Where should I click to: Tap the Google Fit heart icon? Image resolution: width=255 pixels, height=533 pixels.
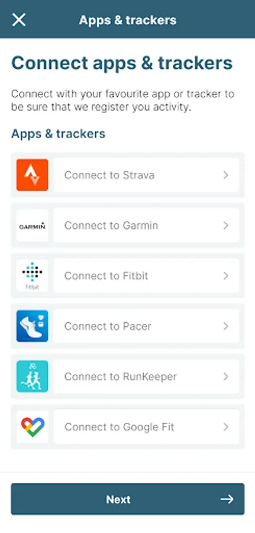coord(33,427)
